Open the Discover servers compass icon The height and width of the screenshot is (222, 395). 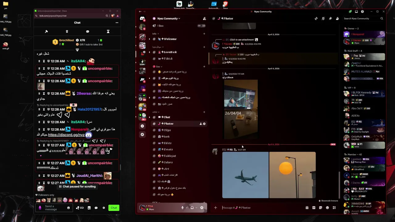coord(142,134)
